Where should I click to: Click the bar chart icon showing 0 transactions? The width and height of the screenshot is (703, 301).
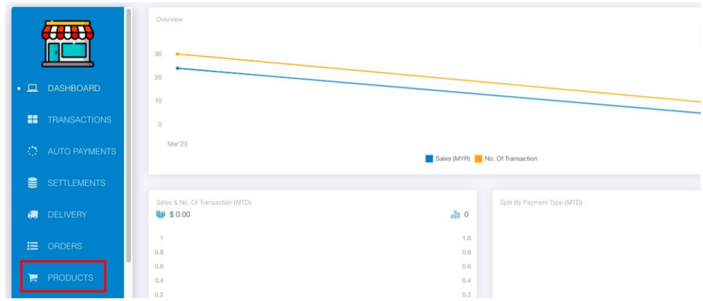[x=455, y=215]
